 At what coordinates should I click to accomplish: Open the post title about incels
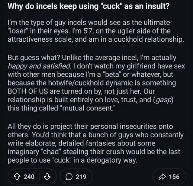coord(89,6)
